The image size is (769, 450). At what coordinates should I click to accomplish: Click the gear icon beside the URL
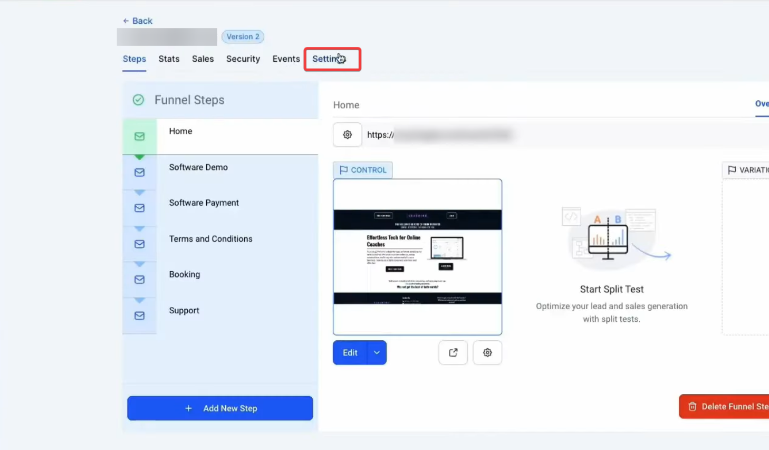tap(347, 135)
